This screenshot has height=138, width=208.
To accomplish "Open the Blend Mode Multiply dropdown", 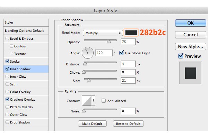I will pos(103,33).
